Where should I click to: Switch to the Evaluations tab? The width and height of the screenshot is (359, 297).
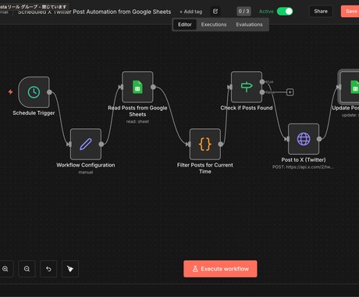tap(249, 24)
